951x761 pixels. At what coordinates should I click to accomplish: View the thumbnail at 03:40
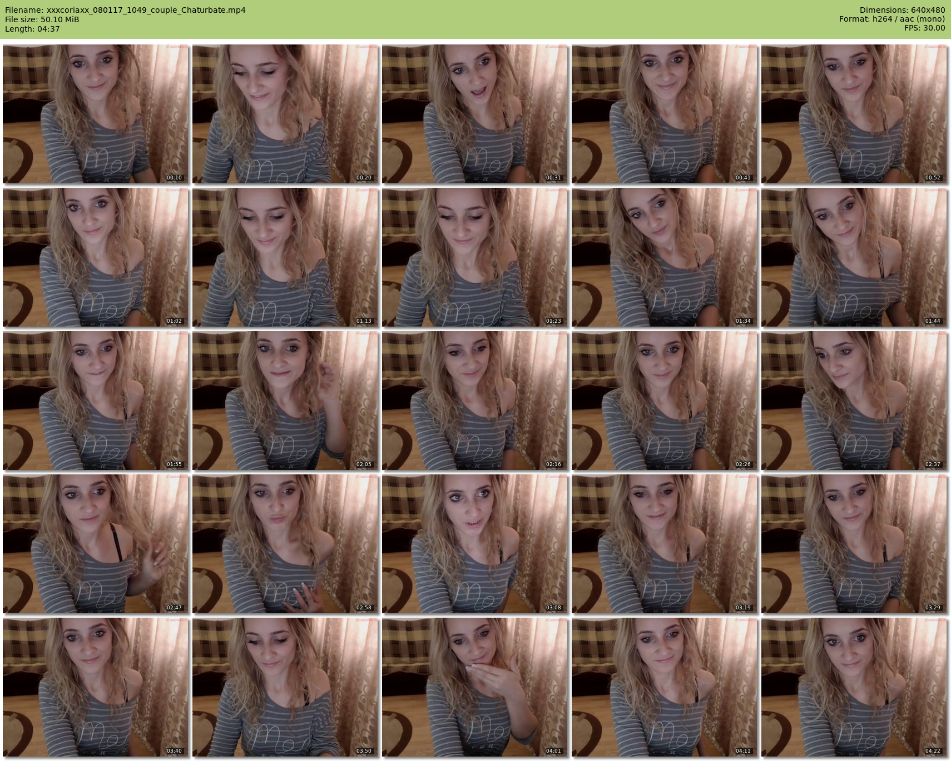tap(96, 687)
